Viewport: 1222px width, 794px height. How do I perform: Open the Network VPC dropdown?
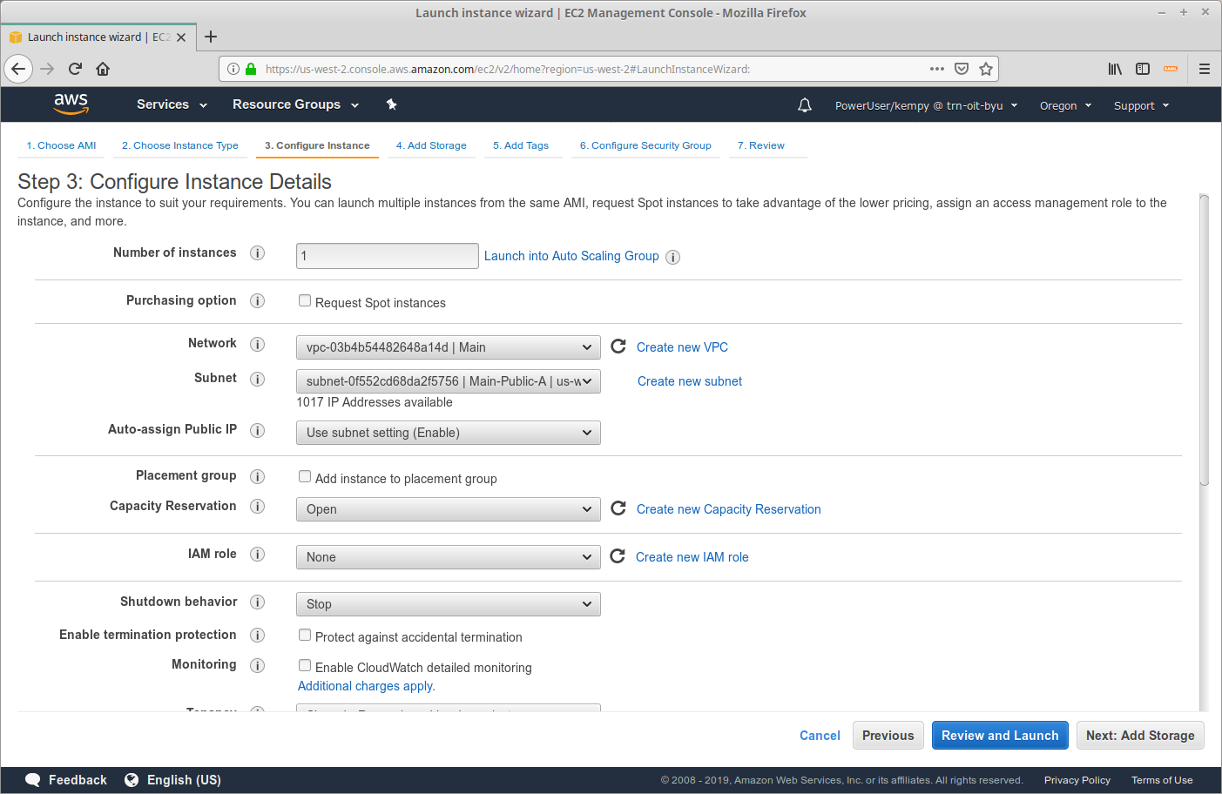pyautogui.click(x=449, y=347)
